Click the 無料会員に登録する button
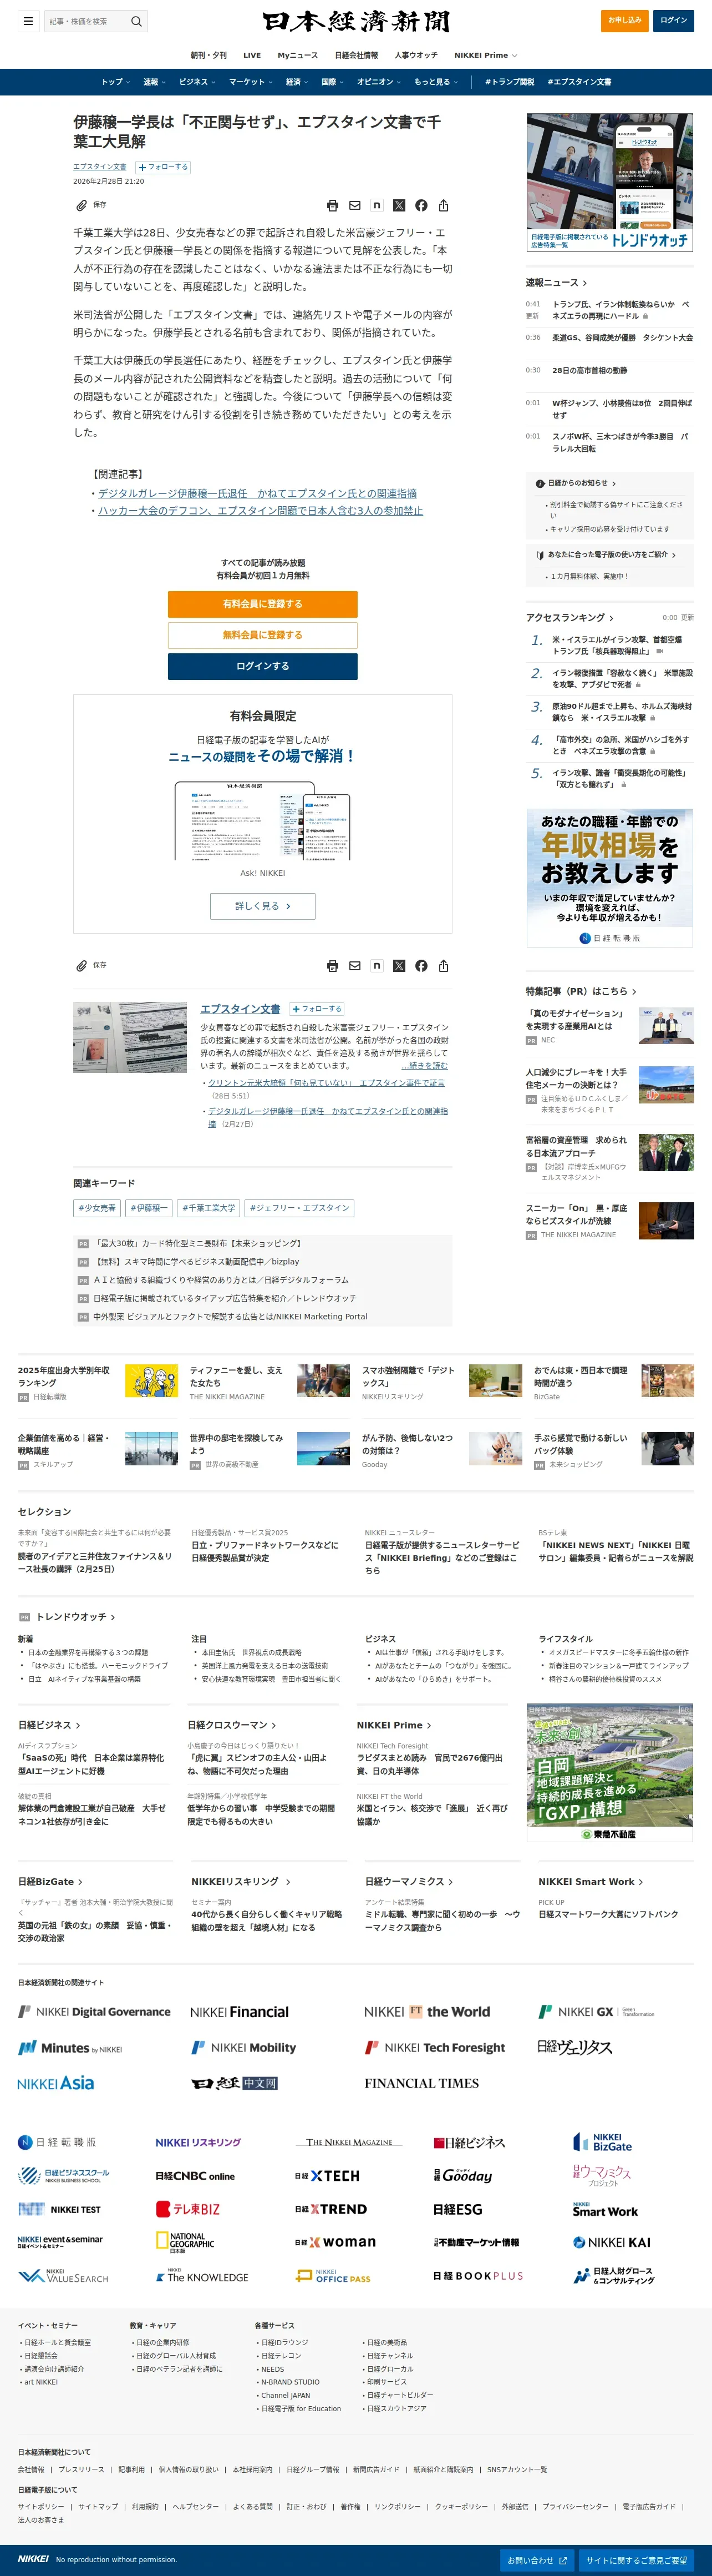 [263, 635]
